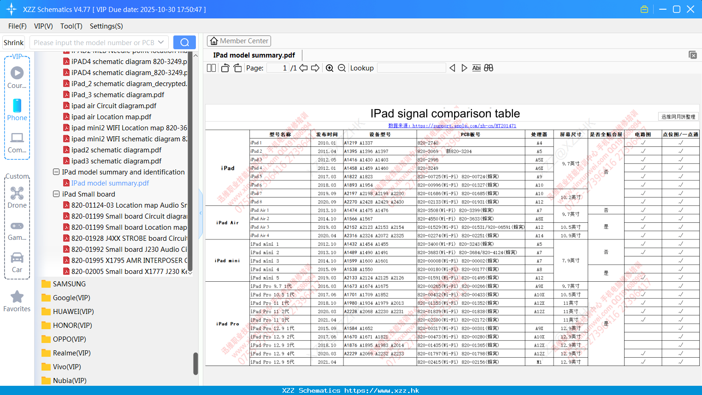Screen dimensions: 702x395
Task: Zoom out of the PDF
Action: [342, 68]
